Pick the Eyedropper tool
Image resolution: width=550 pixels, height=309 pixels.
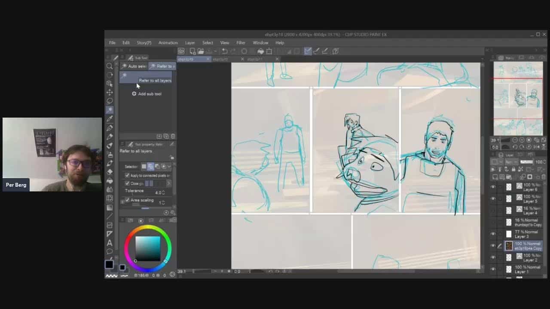(x=110, y=119)
